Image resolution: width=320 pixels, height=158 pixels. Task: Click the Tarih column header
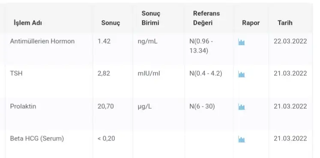tap(285, 23)
